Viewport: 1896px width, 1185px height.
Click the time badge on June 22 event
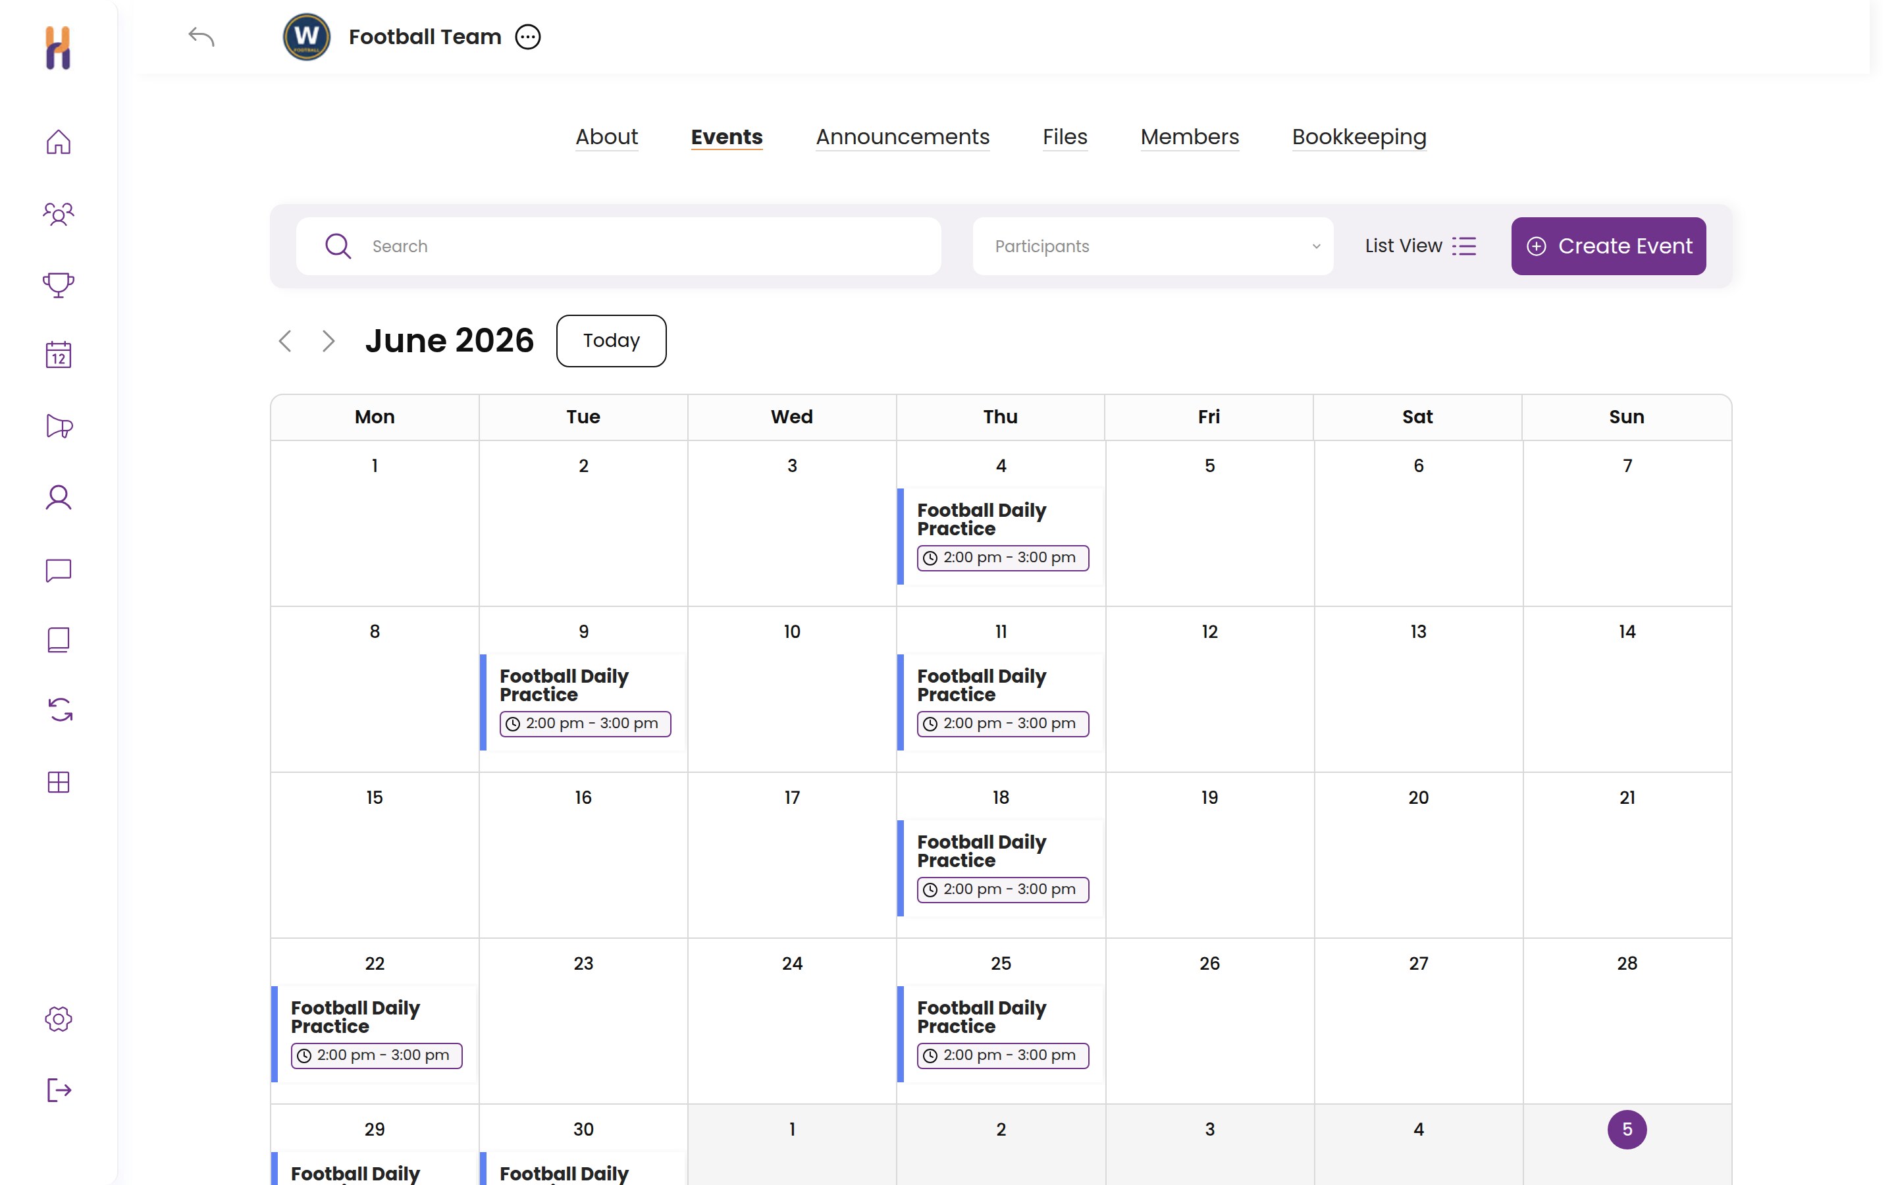point(377,1056)
